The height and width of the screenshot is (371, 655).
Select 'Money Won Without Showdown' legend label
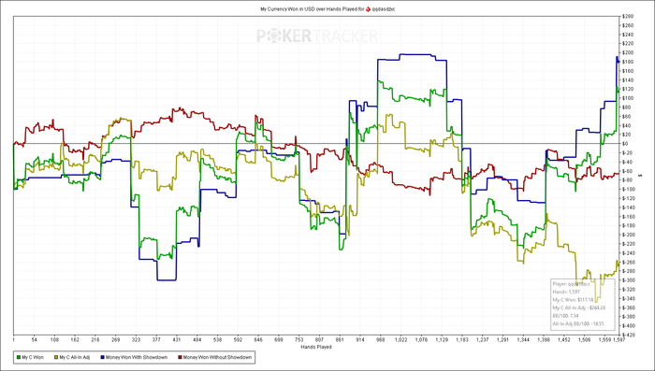tap(217, 357)
